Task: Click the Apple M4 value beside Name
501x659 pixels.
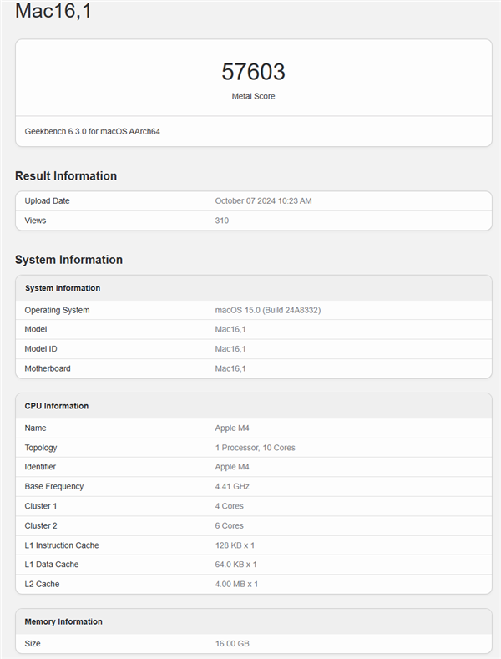Action: 232,428
